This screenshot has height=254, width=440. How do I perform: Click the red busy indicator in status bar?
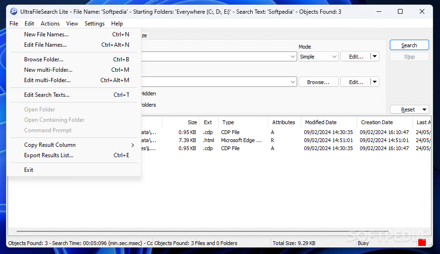(422, 243)
